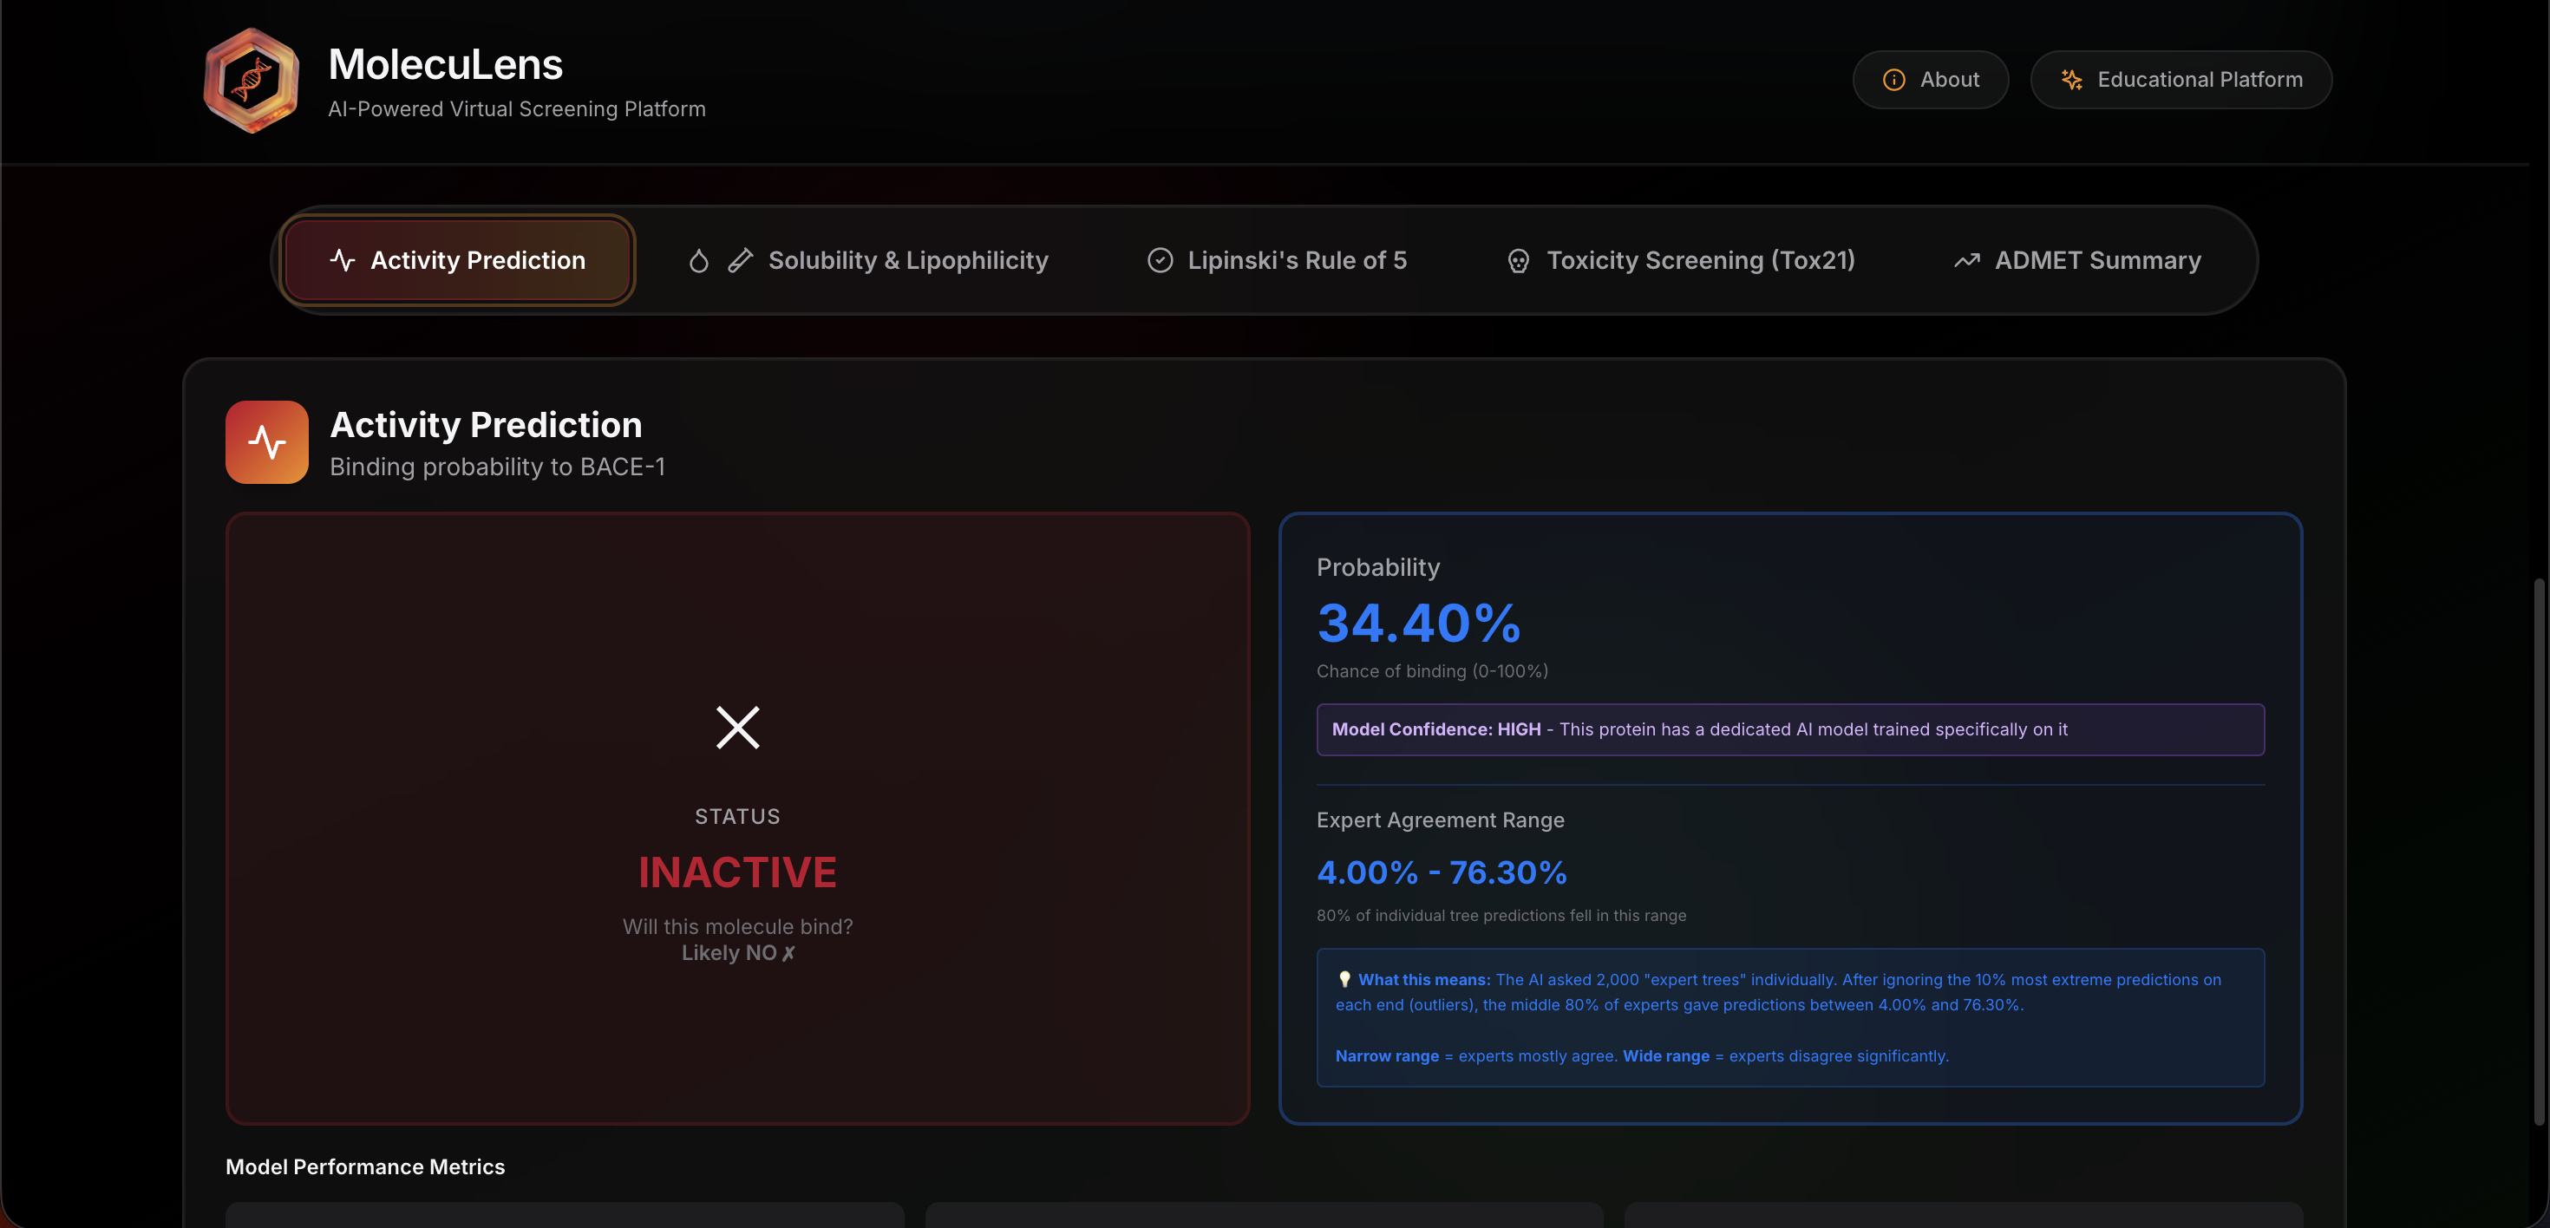Click the page vertical scrollbar
The image size is (2550, 1228).
(x=2538, y=851)
